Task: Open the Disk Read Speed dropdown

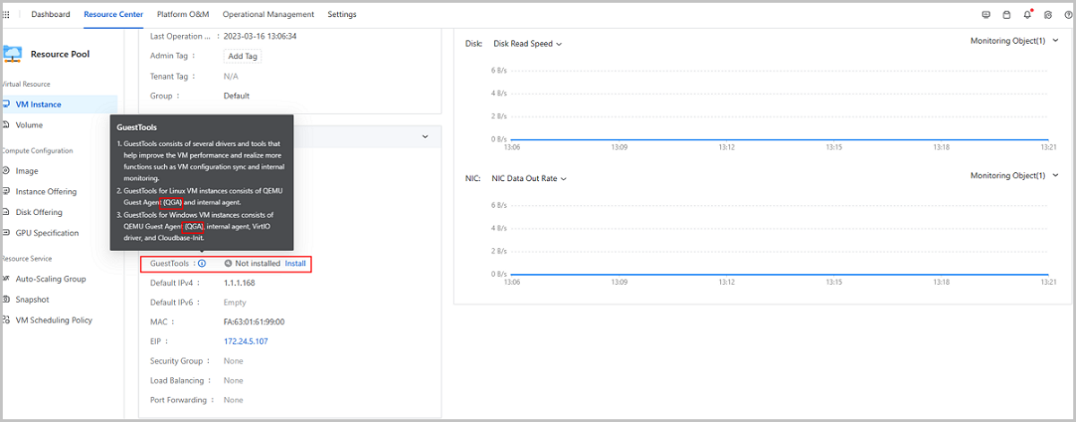Action: pyautogui.click(x=527, y=44)
